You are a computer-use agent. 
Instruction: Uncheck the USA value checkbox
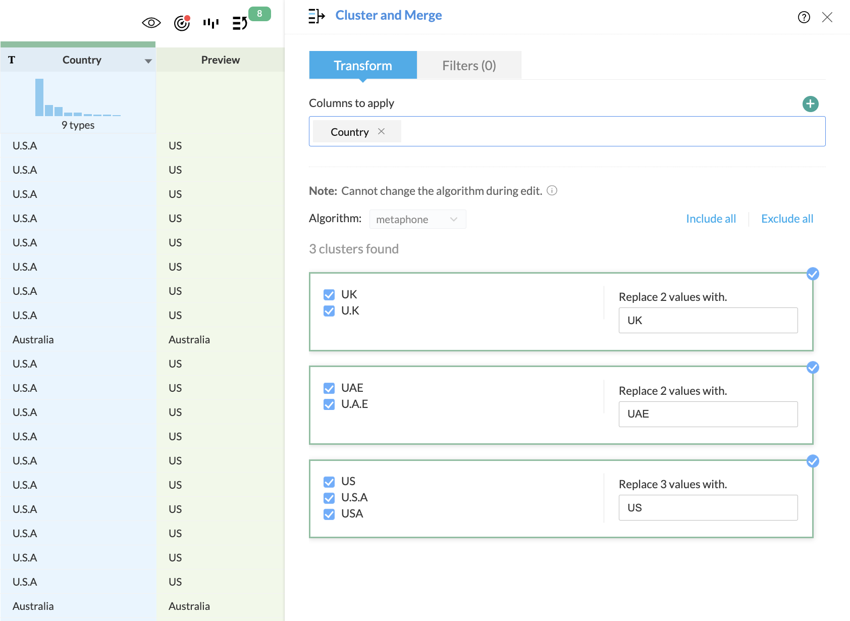[329, 514]
